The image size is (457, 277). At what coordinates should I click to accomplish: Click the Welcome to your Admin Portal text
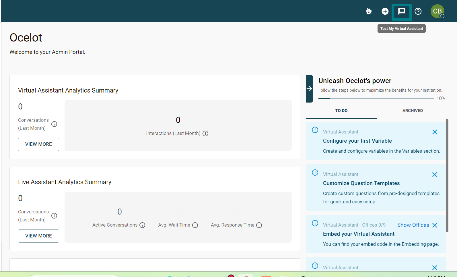click(x=47, y=52)
